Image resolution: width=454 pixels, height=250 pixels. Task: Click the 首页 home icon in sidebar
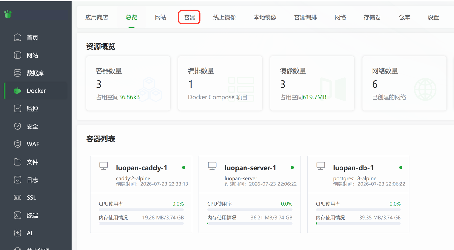[x=18, y=37]
